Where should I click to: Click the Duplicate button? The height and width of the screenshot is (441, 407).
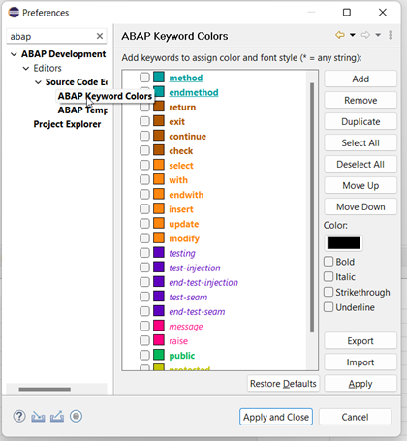(360, 121)
